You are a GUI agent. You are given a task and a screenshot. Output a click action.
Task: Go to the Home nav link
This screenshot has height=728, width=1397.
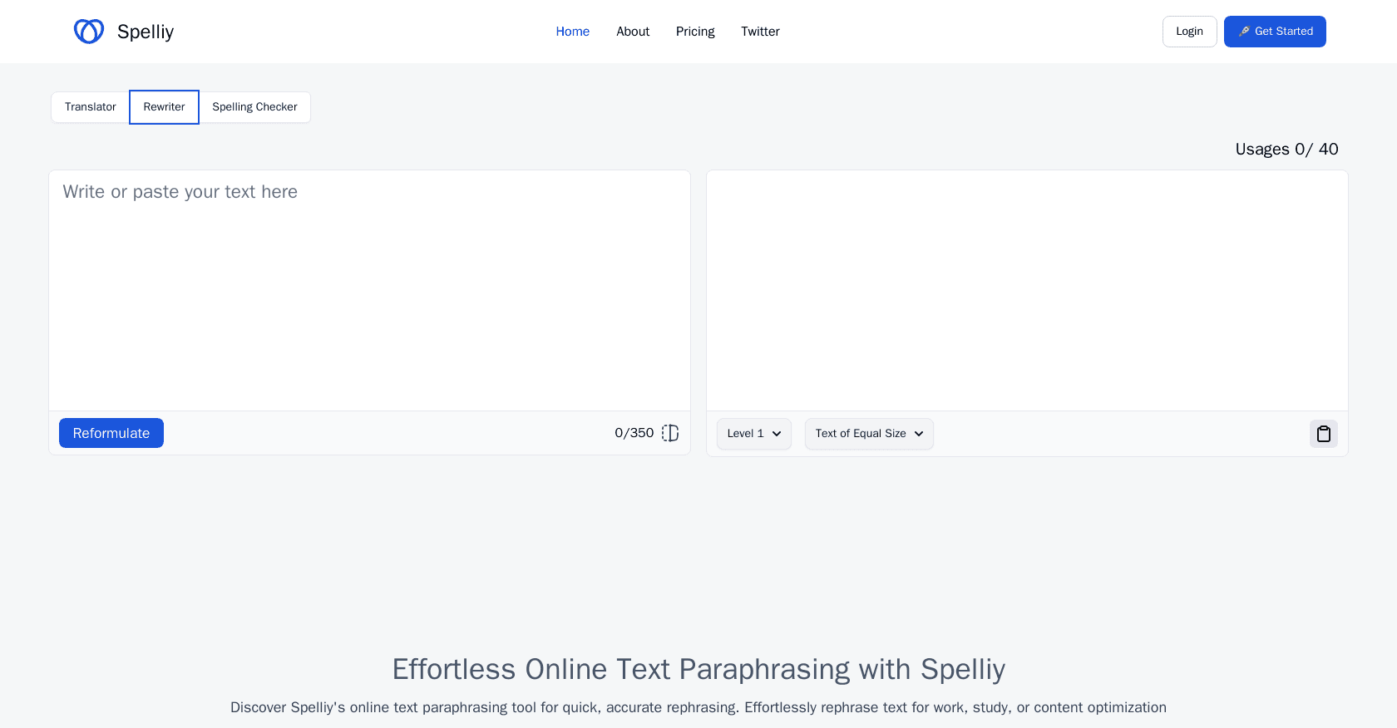[x=573, y=32]
